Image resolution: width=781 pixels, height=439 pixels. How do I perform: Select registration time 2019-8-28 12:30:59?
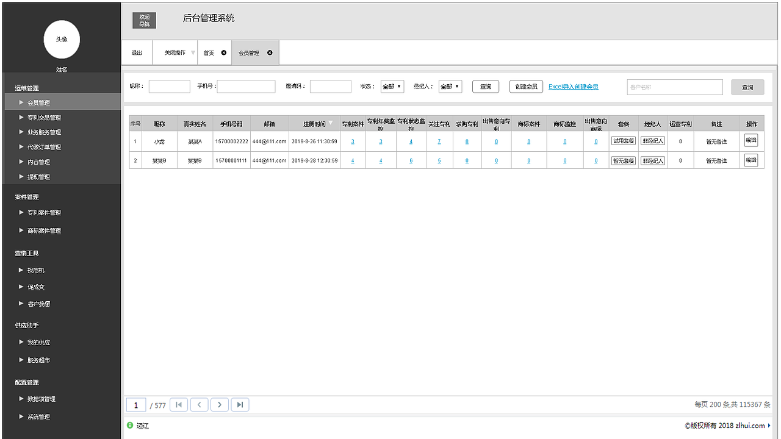point(314,161)
